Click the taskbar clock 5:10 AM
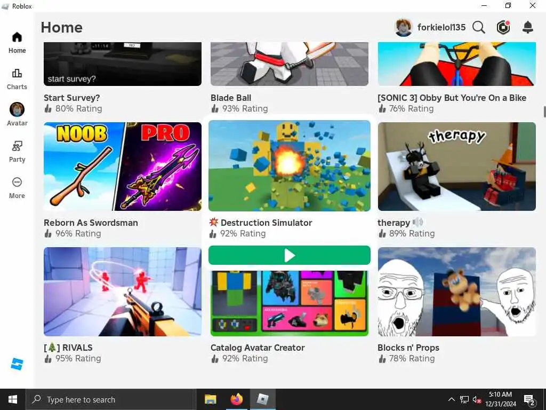 tap(500, 395)
